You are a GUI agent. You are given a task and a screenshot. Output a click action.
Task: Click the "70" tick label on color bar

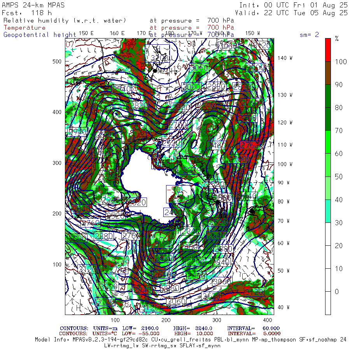[x=339, y=131]
